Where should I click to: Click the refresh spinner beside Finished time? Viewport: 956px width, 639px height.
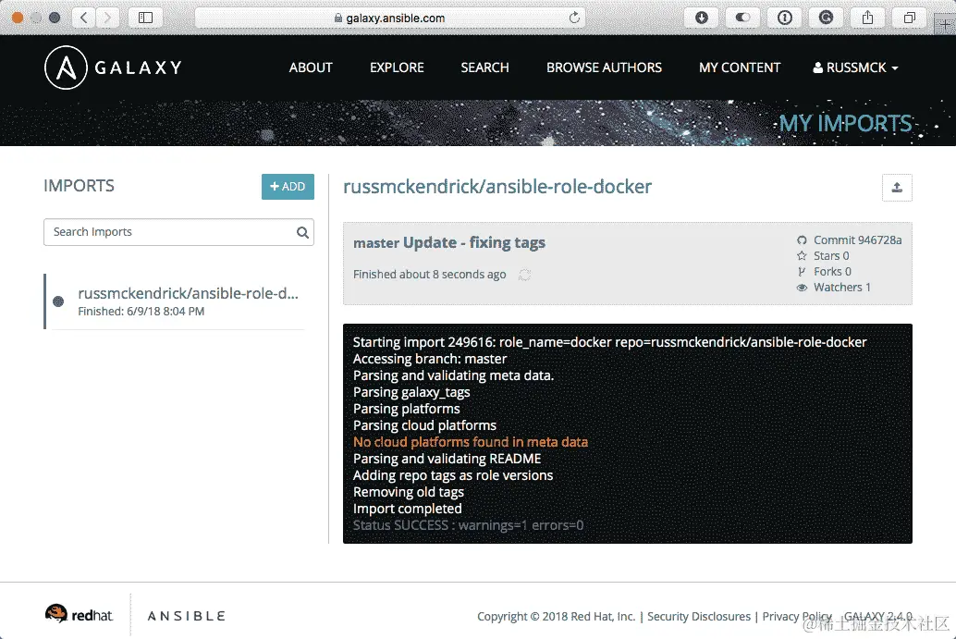click(524, 275)
